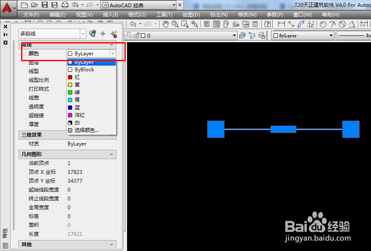Collapse the 常规 section
371x251 pixels.
(x=111, y=44)
